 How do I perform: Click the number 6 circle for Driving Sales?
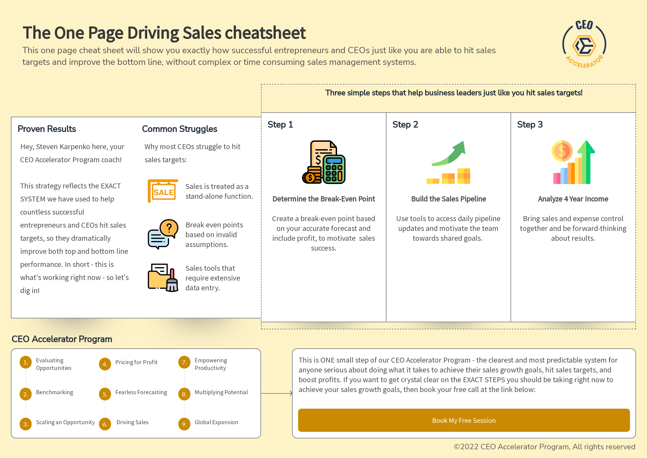coord(105,424)
